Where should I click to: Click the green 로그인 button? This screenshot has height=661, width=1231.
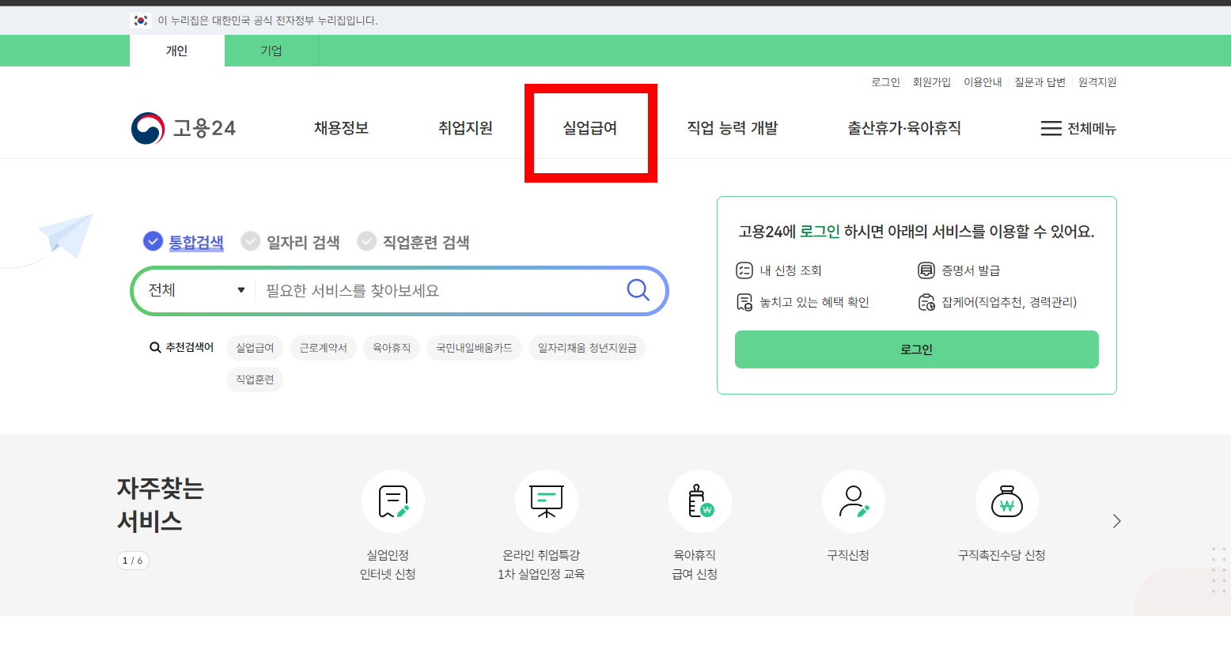[x=916, y=349]
